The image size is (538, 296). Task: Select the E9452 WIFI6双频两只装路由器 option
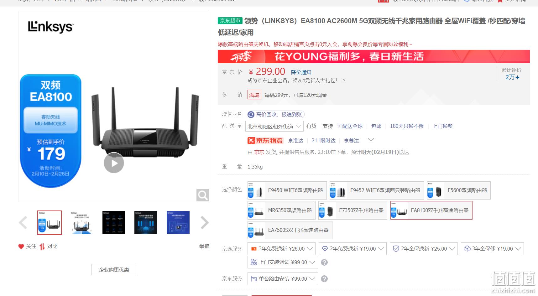click(x=377, y=190)
